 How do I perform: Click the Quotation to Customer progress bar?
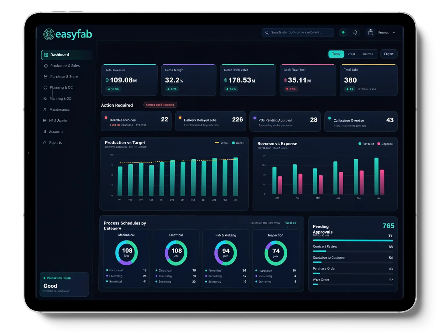353,262
